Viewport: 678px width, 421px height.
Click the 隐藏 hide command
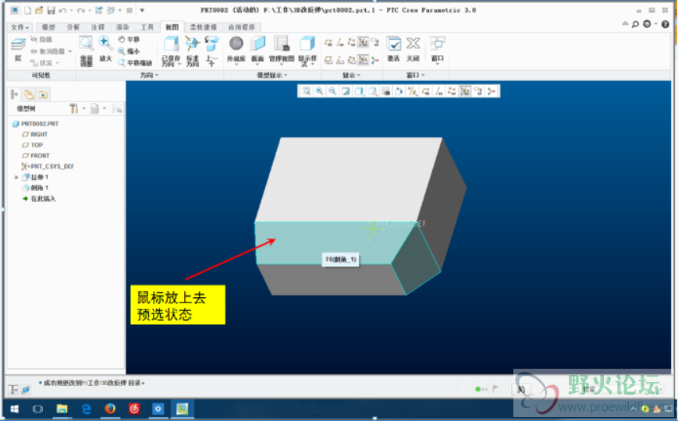tap(41, 39)
